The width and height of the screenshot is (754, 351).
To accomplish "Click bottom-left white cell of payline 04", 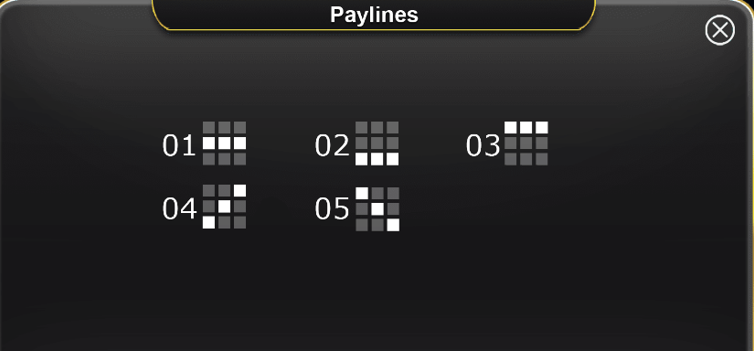I will [208, 223].
